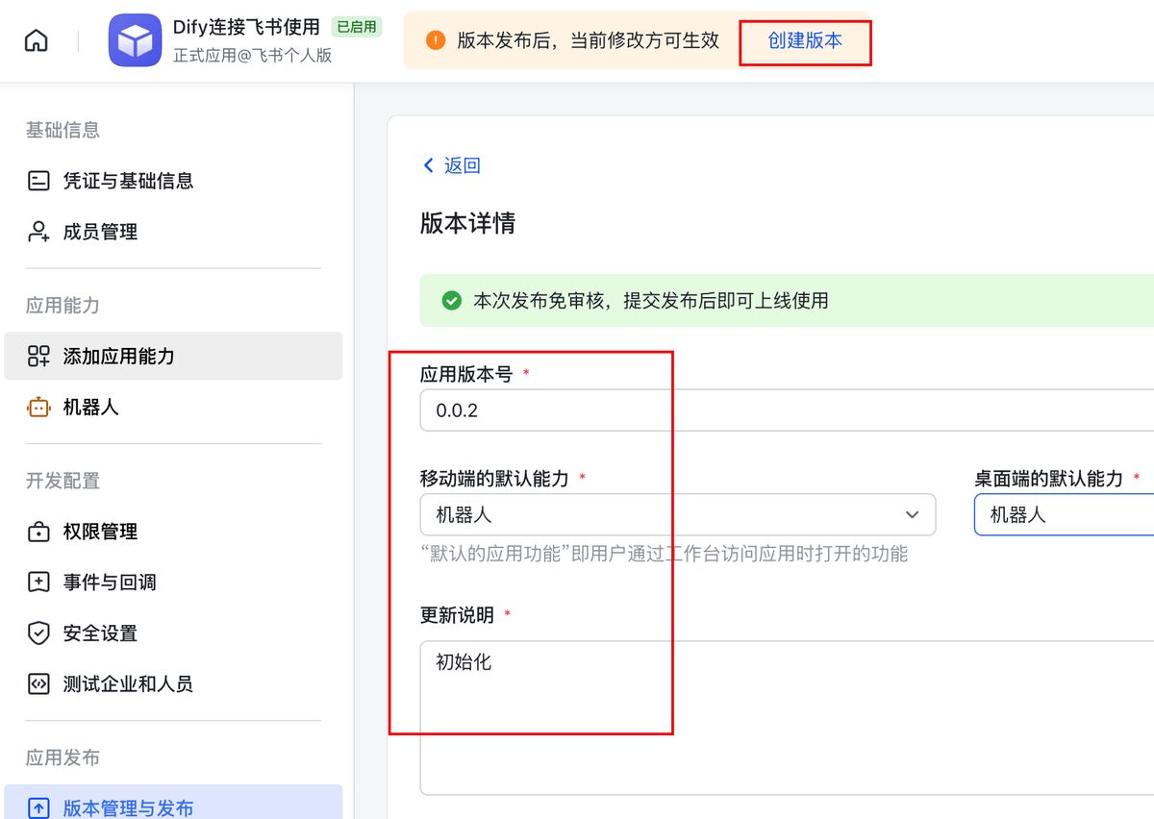Click the orange warning icon in banner
Viewport: 1154px width, 819px height.
coord(435,39)
